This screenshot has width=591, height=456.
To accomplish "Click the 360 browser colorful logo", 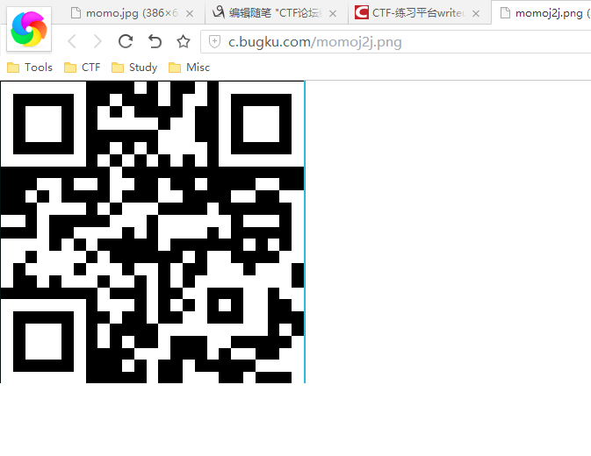I will [x=29, y=29].
